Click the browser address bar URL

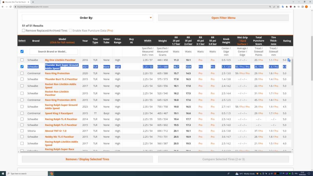point(33,7)
